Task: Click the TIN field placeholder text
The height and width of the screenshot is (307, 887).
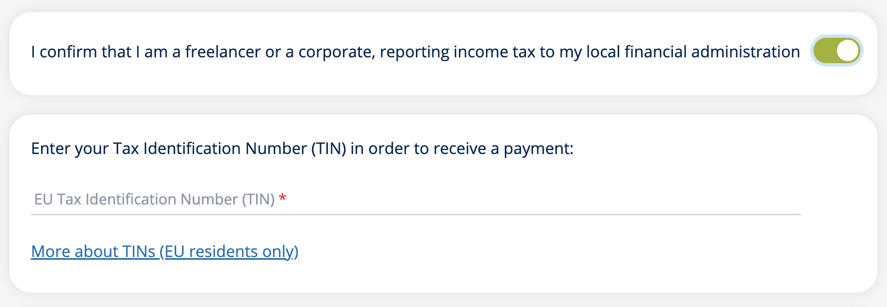Action: click(x=154, y=200)
